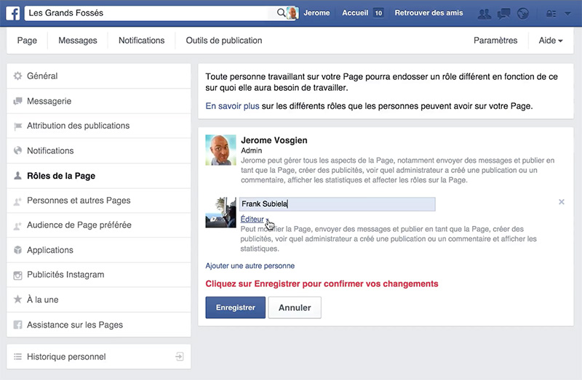Expand account menu arrow in top bar
This screenshot has height=380, width=582.
567,14
